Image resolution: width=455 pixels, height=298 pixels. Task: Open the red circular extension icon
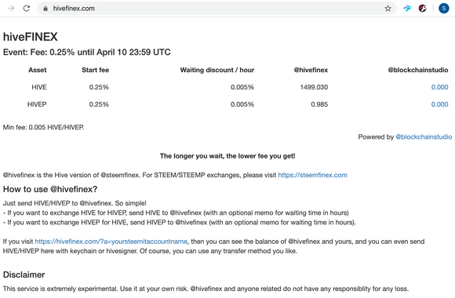423,9
